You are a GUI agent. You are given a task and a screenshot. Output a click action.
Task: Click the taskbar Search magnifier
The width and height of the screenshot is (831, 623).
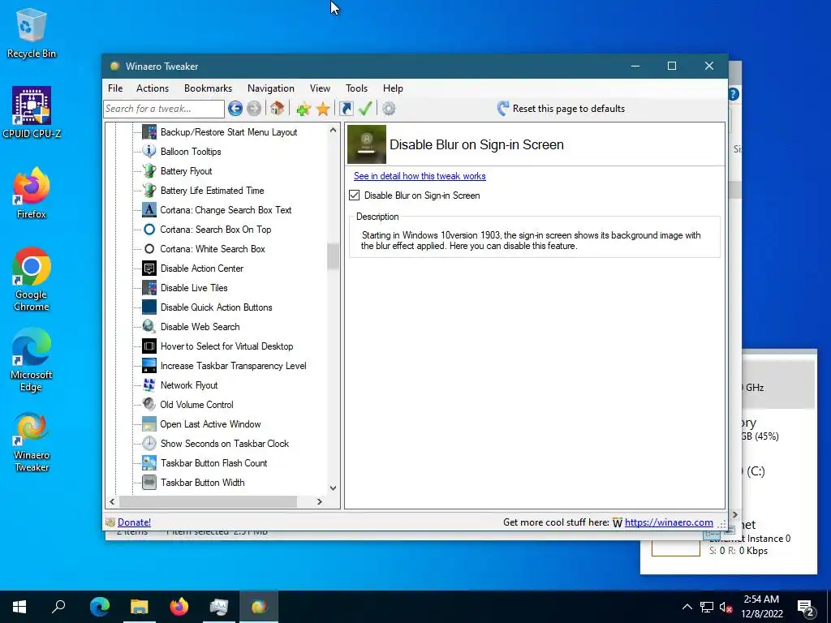(58, 607)
